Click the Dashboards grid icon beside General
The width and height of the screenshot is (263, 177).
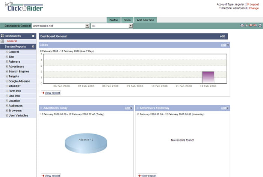point(3,41)
